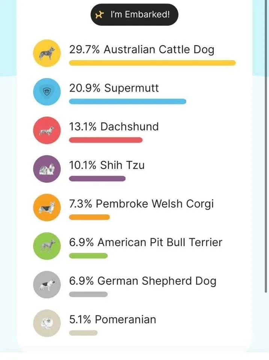This screenshot has width=269, height=360.
Task: Click the yellow Australian Cattle Dog percentage bar
Action: pyautogui.click(x=152, y=63)
